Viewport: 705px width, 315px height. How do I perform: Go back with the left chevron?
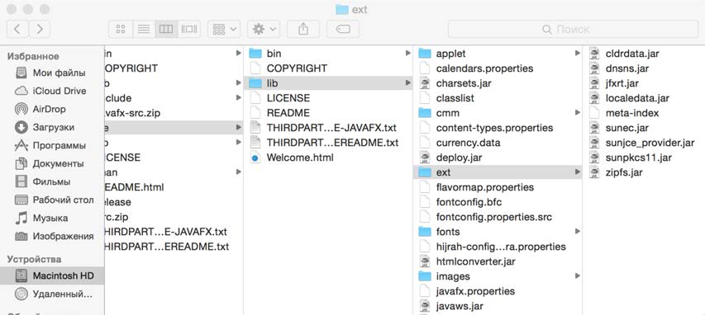coord(17,29)
